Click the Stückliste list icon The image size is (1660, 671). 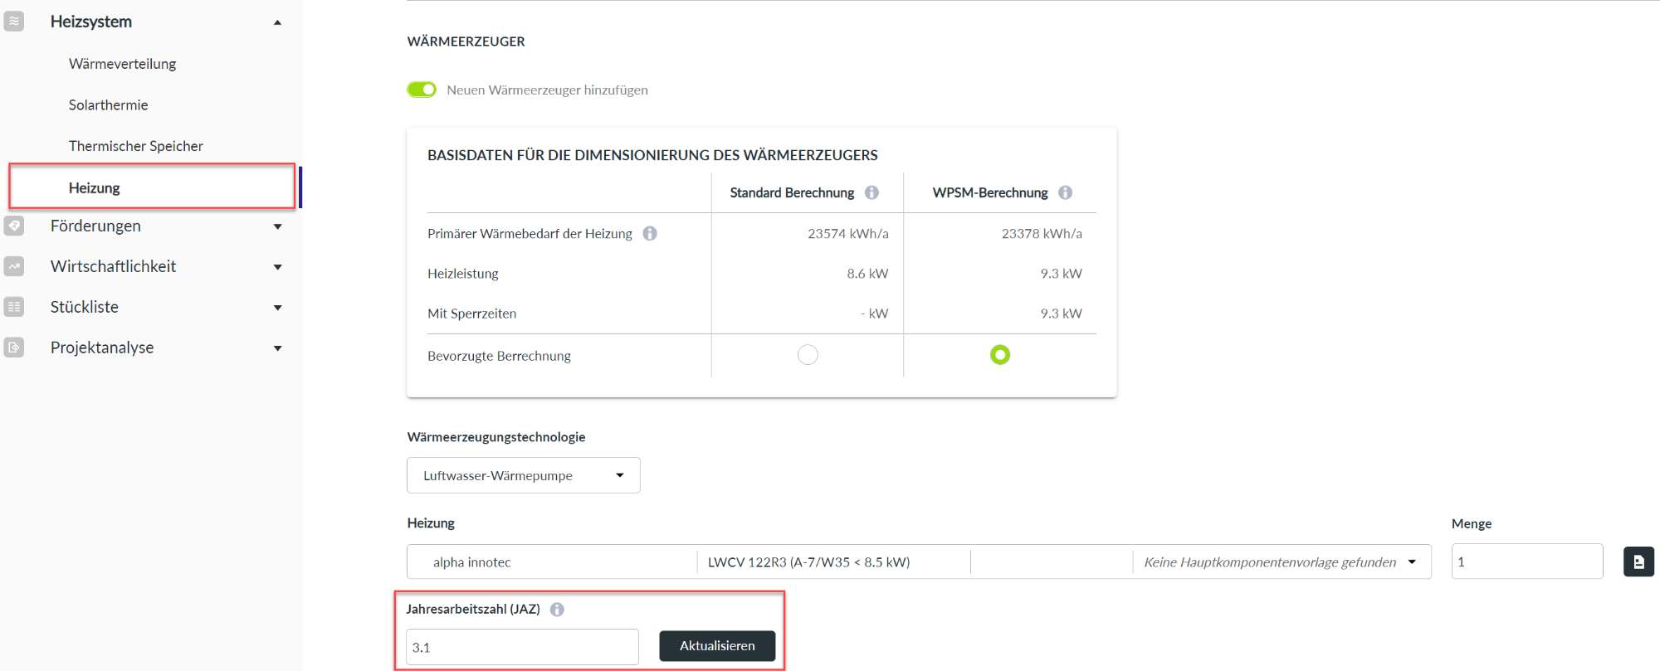(x=13, y=307)
